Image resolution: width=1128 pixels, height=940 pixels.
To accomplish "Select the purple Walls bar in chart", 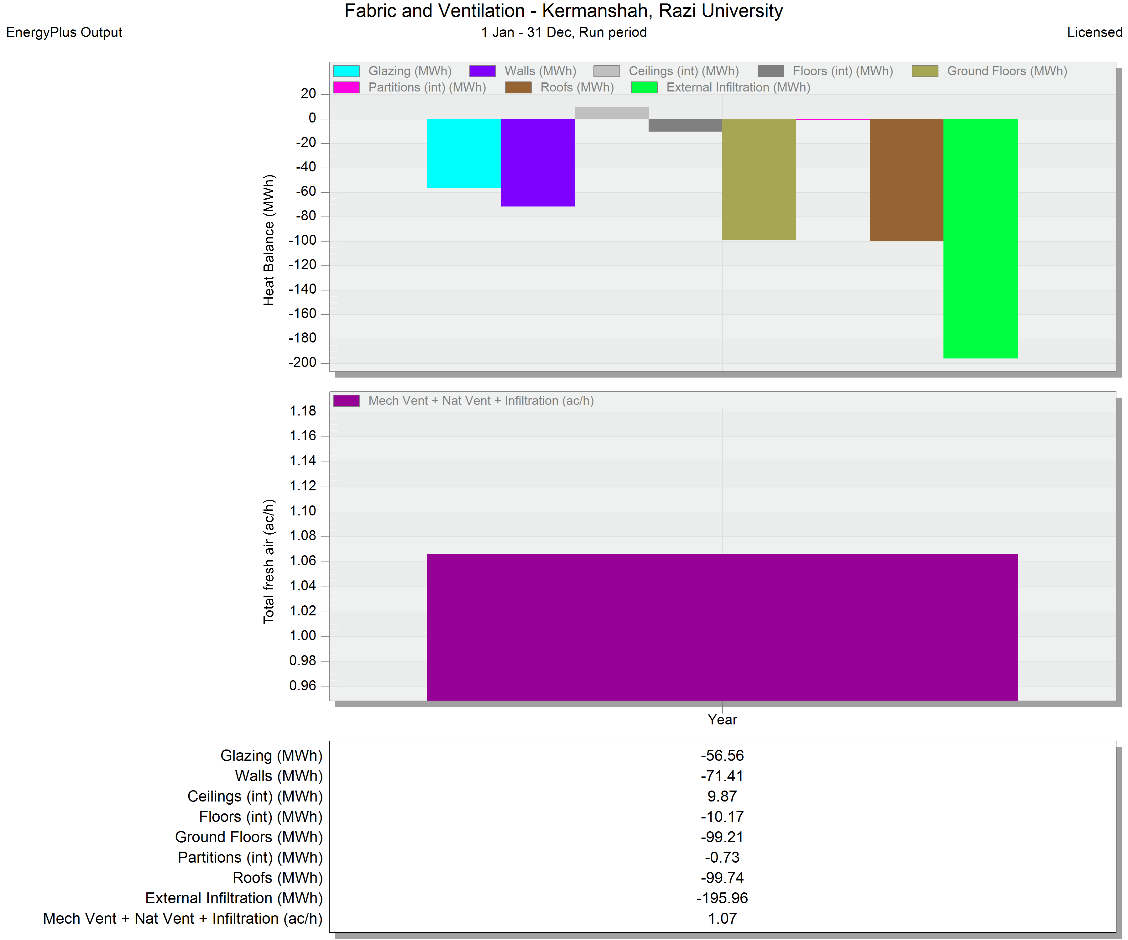I will 538,163.
